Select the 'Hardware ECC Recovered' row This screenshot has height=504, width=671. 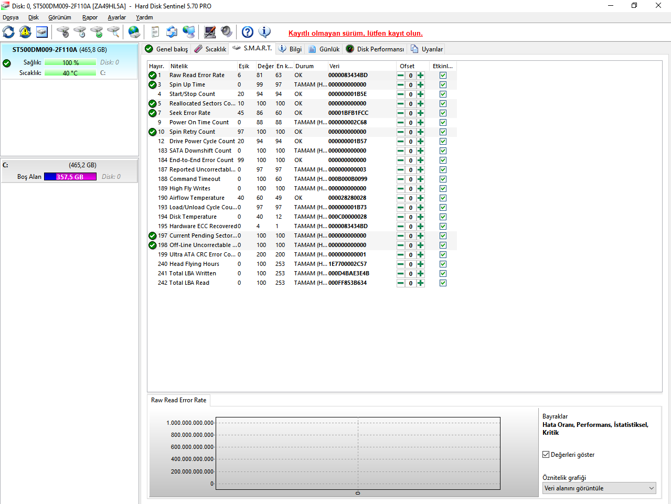coord(302,227)
